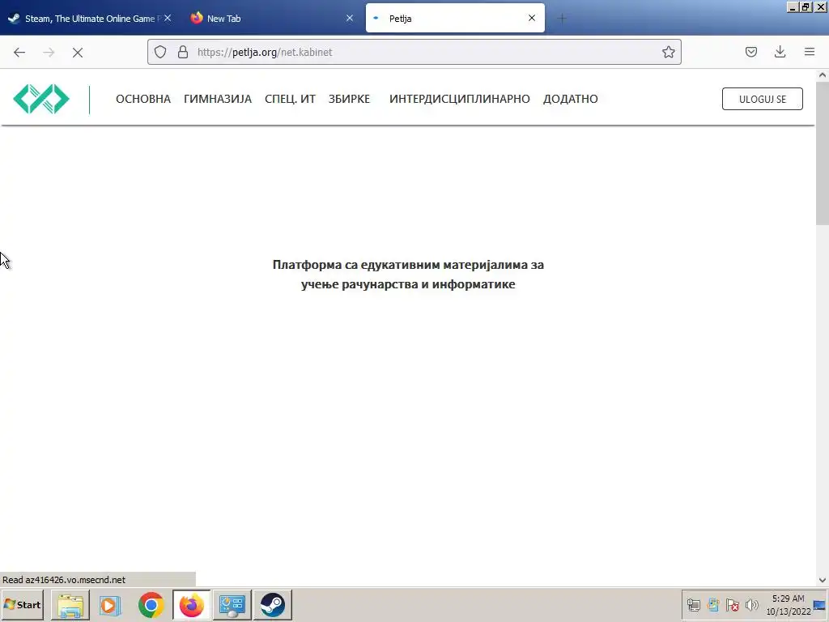Click the browser Forward arrow
The width and height of the screenshot is (829, 622).
49,52
